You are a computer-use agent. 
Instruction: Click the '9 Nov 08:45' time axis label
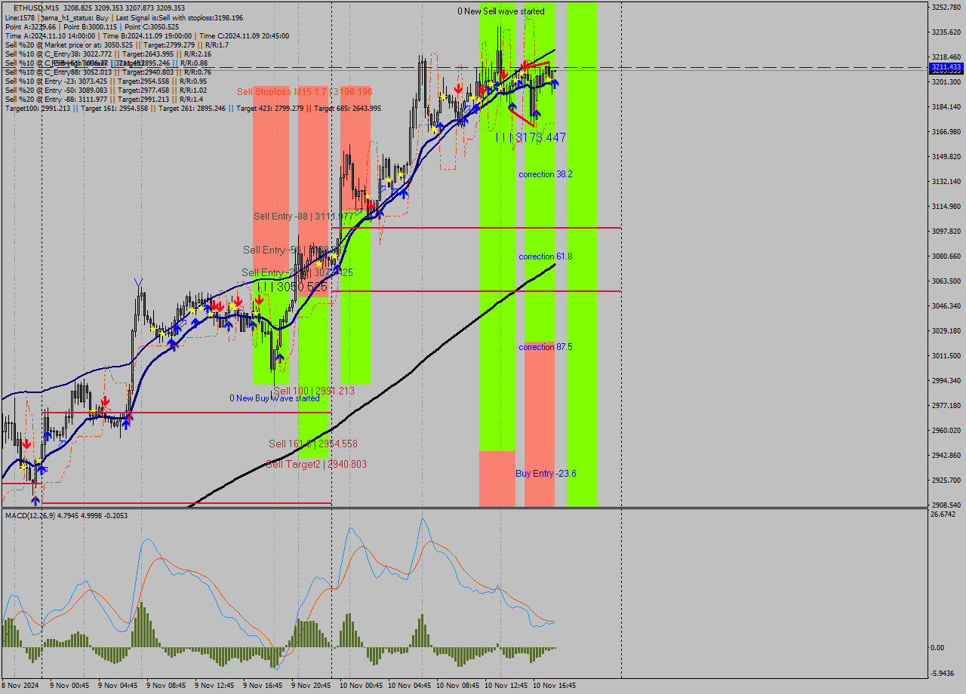tap(167, 686)
